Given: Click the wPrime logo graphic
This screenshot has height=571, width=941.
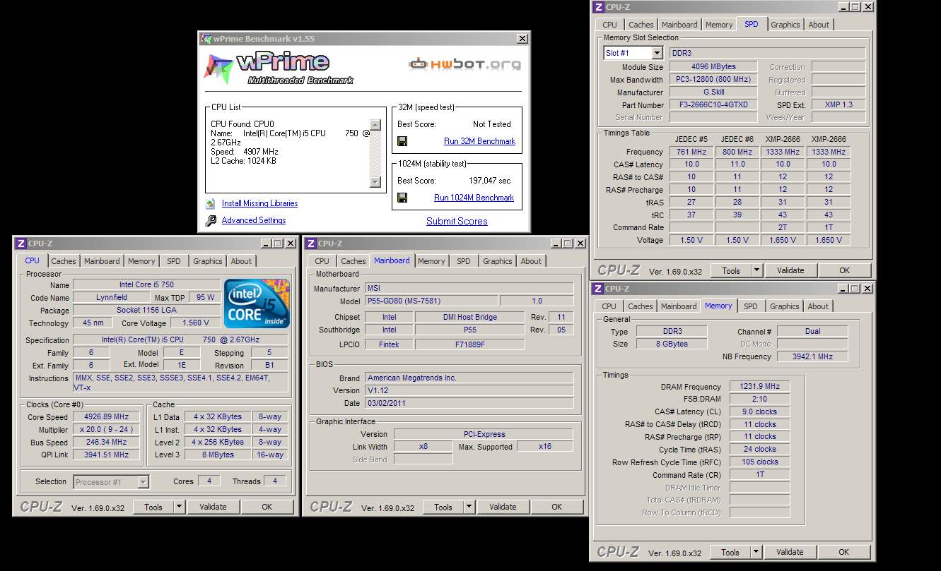Looking at the screenshot, I should point(278,68).
